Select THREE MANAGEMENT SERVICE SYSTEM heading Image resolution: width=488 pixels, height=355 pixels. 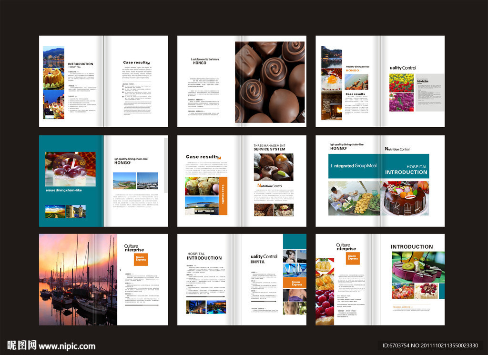click(269, 148)
